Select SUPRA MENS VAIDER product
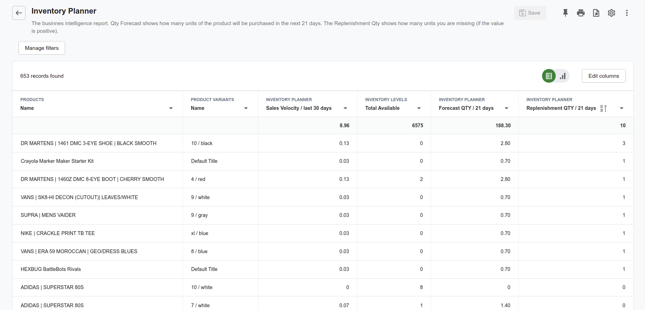 coord(48,215)
